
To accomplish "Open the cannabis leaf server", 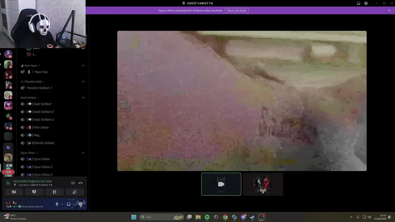I will (x=8, y=116).
